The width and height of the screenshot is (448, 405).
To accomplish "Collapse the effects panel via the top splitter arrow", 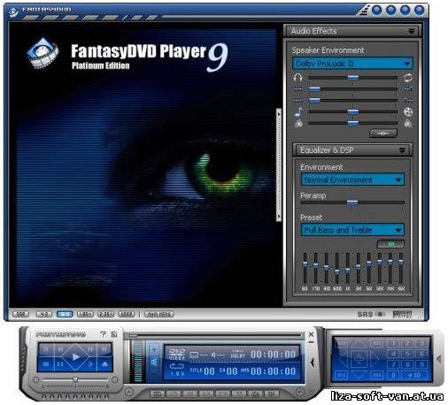I will [x=278, y=113].
